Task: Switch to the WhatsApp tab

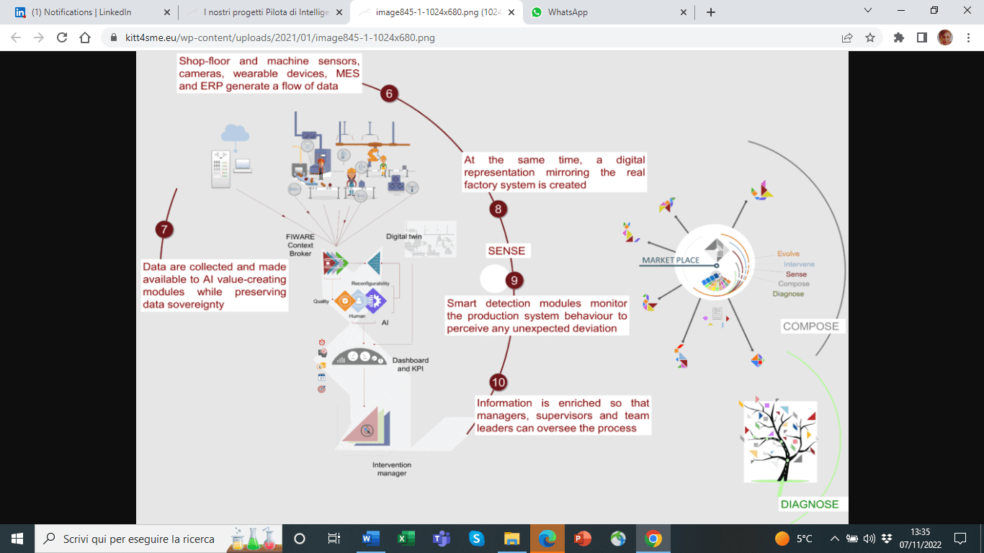Action: [609, 12]
